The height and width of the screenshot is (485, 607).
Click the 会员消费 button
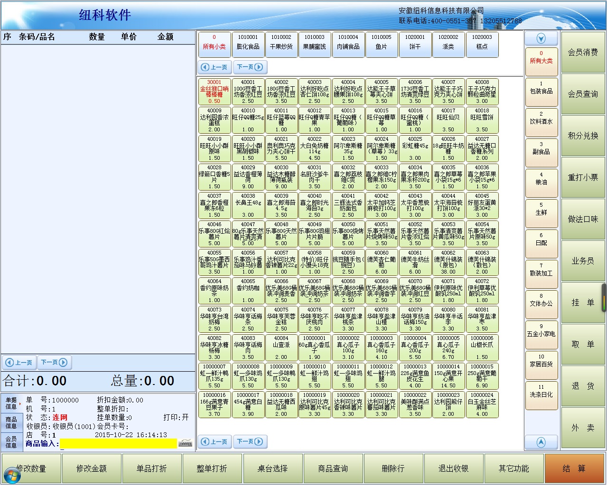tap(583, 53)
